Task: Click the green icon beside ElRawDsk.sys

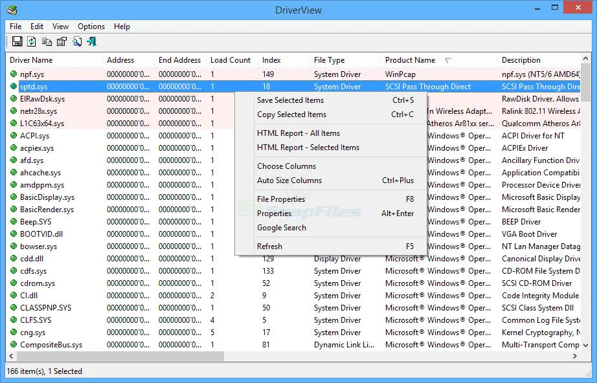Action: 14,98
